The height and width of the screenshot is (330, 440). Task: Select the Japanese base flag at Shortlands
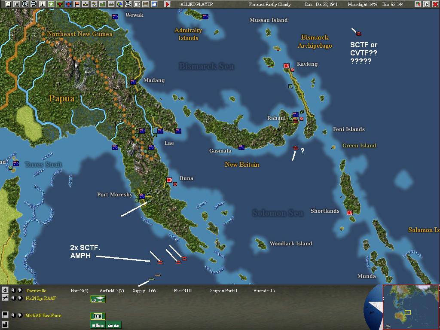click(x=350, y=213)
